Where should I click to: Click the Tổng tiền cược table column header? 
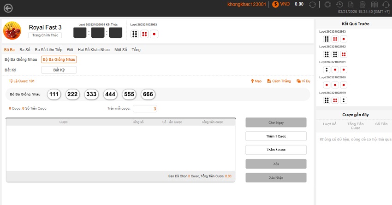coord(212,122)
